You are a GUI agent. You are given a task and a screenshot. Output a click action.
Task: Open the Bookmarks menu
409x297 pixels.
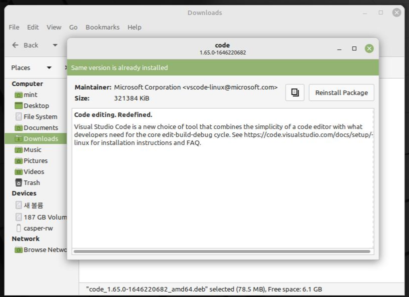tap(102, 27)
